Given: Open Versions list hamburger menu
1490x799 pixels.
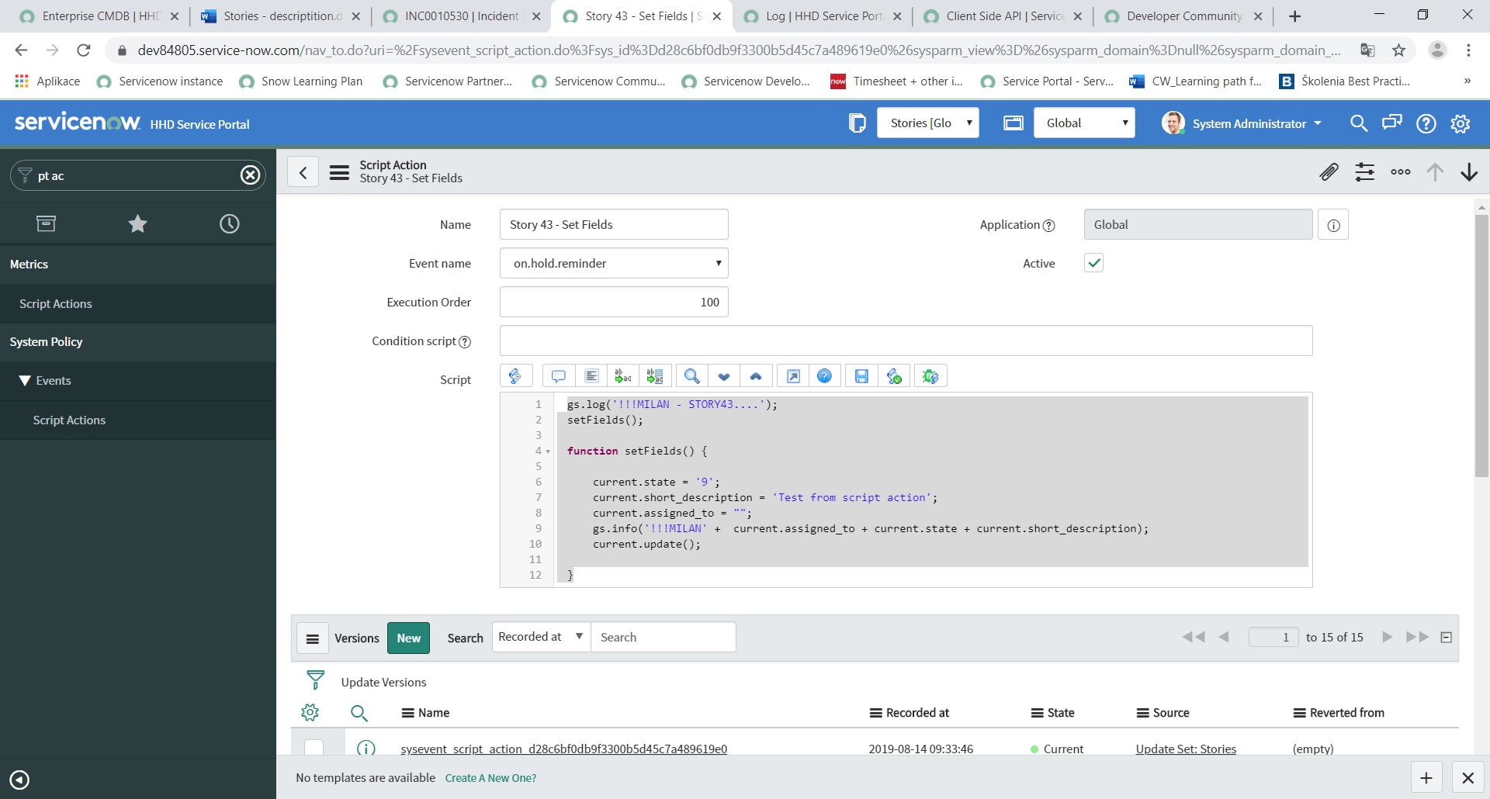Looking at the screenshot, I should point(313,638).
